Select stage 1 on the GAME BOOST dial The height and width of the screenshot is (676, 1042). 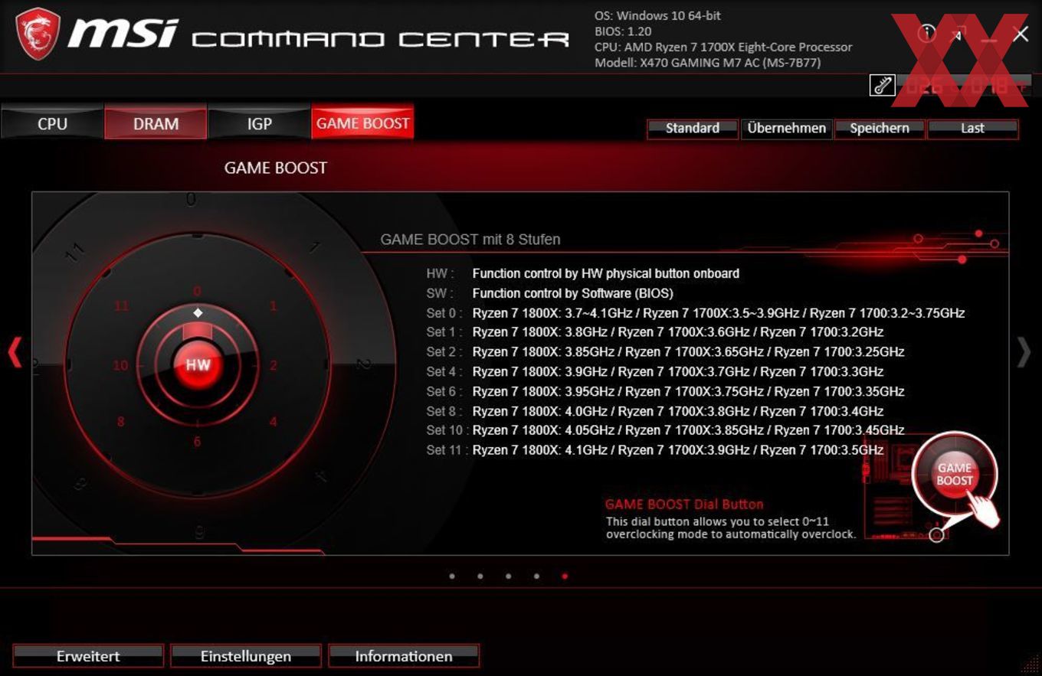(x=274, y=306)
